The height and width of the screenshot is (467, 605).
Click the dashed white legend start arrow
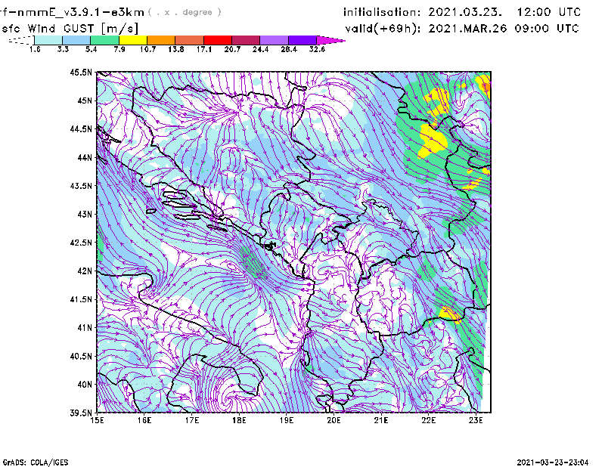point(21,40)
